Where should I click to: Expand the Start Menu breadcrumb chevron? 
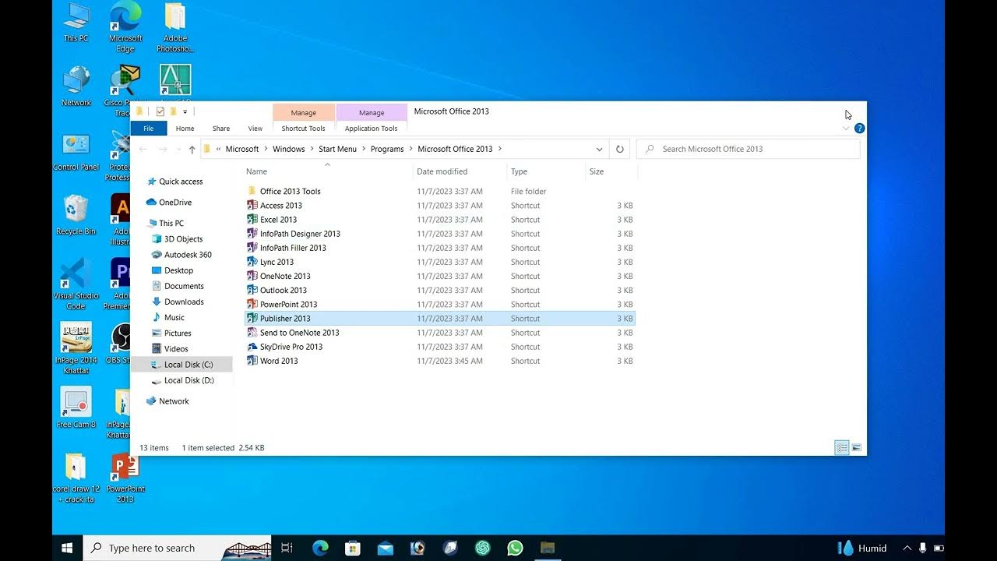pos(363,149)
